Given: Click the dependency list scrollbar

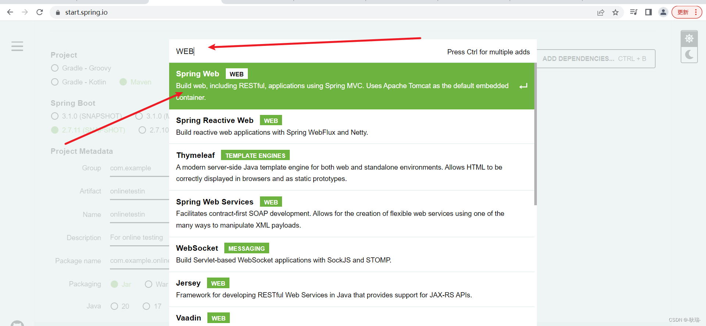Looking at the screenshot, I should pos(535,134).
